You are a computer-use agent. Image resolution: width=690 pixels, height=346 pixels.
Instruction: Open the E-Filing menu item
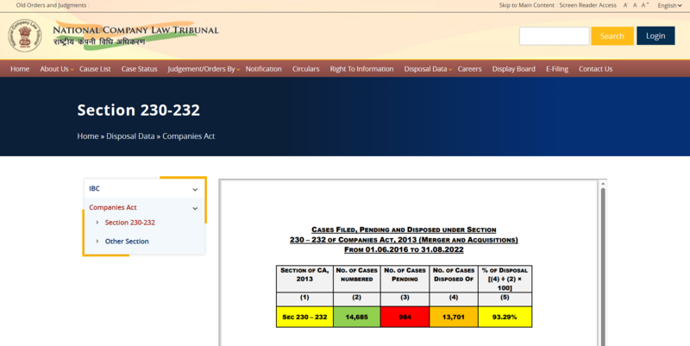click(x=557, y=69)
